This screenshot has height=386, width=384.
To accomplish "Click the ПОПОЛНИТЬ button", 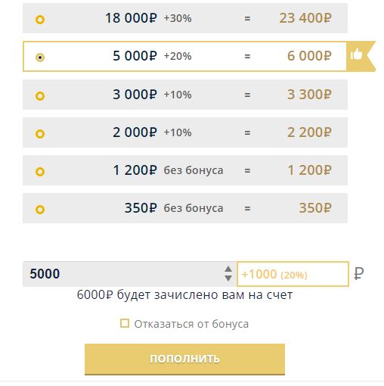I will click(x=184, y=359).
